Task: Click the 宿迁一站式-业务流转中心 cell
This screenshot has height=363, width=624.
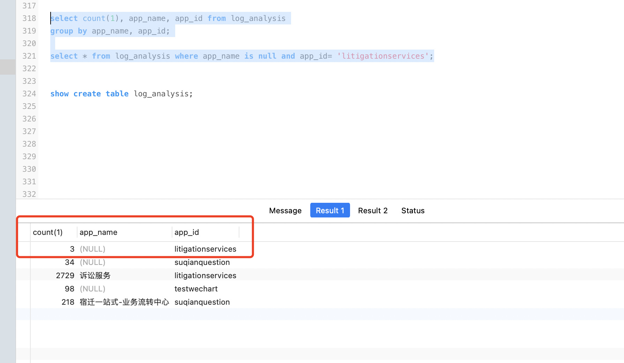Action: coord(124,302)
